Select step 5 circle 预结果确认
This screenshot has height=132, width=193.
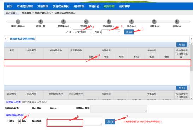(109, 21)
